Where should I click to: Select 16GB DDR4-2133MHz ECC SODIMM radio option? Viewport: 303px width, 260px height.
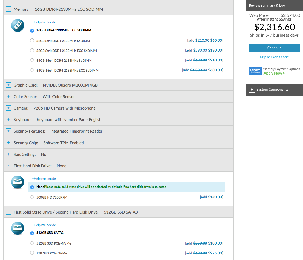click(x=32, y=30)
